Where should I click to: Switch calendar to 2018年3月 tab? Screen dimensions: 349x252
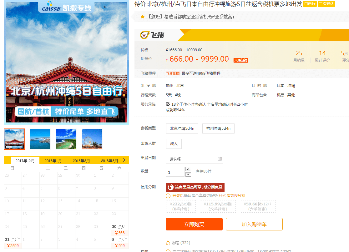click(109, 160)
